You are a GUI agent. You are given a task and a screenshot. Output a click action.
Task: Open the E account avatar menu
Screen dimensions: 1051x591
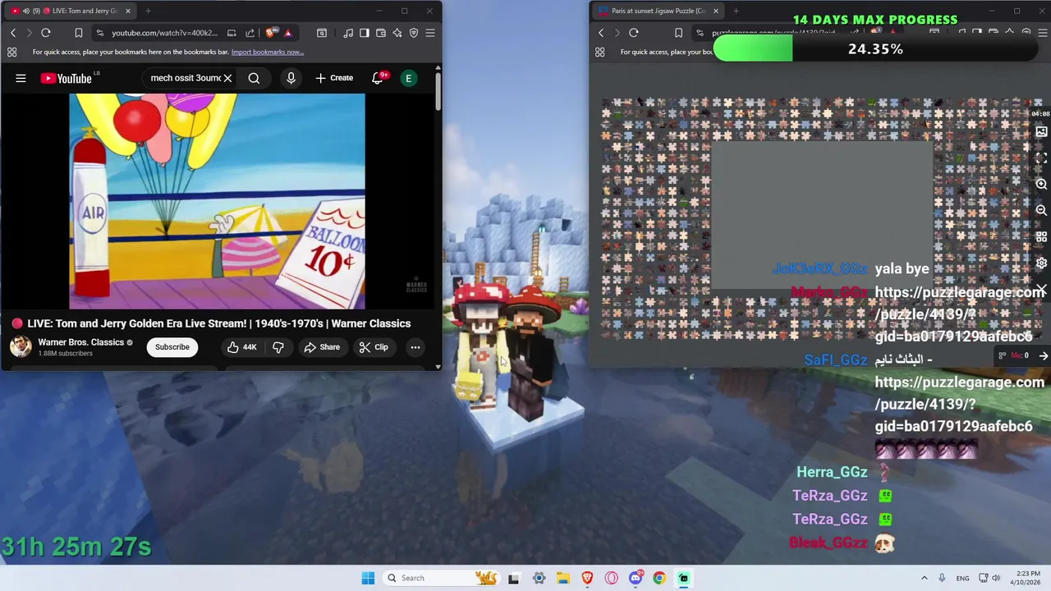coord(408,78)
